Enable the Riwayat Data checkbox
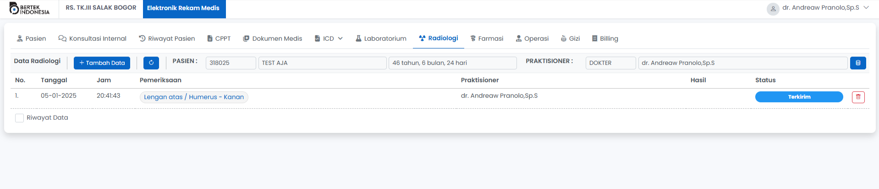The image size is (879, 189). (19, 118)
